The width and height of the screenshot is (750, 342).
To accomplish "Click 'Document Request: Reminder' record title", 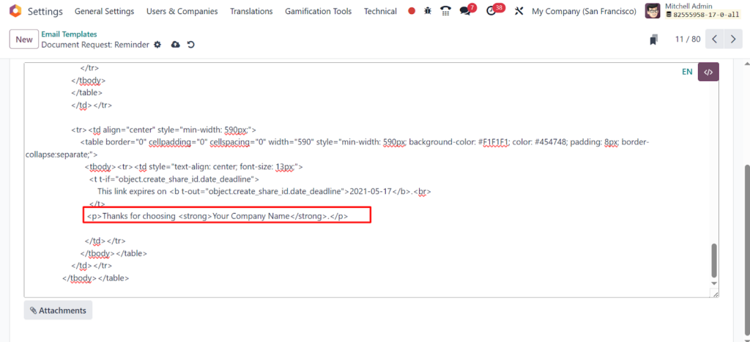I will tap(95, 45).
